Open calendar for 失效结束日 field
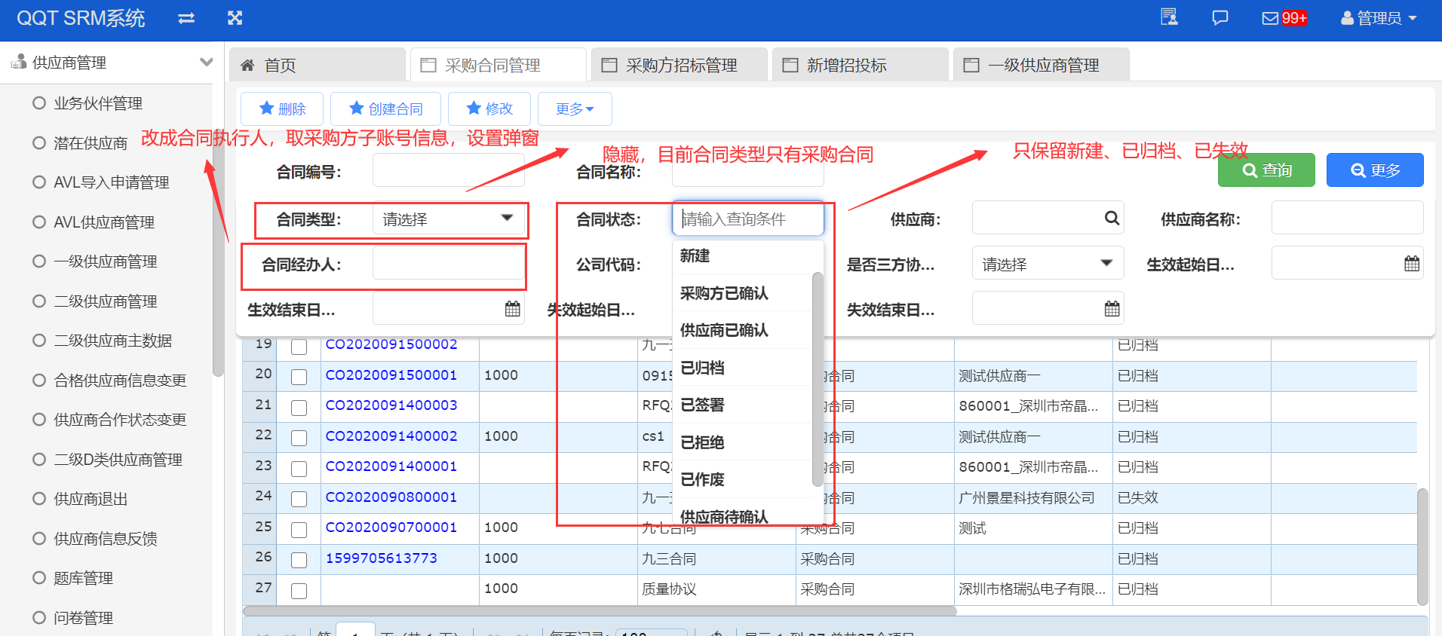Viewport: 1442px width, 636px height. point(1112,309)
